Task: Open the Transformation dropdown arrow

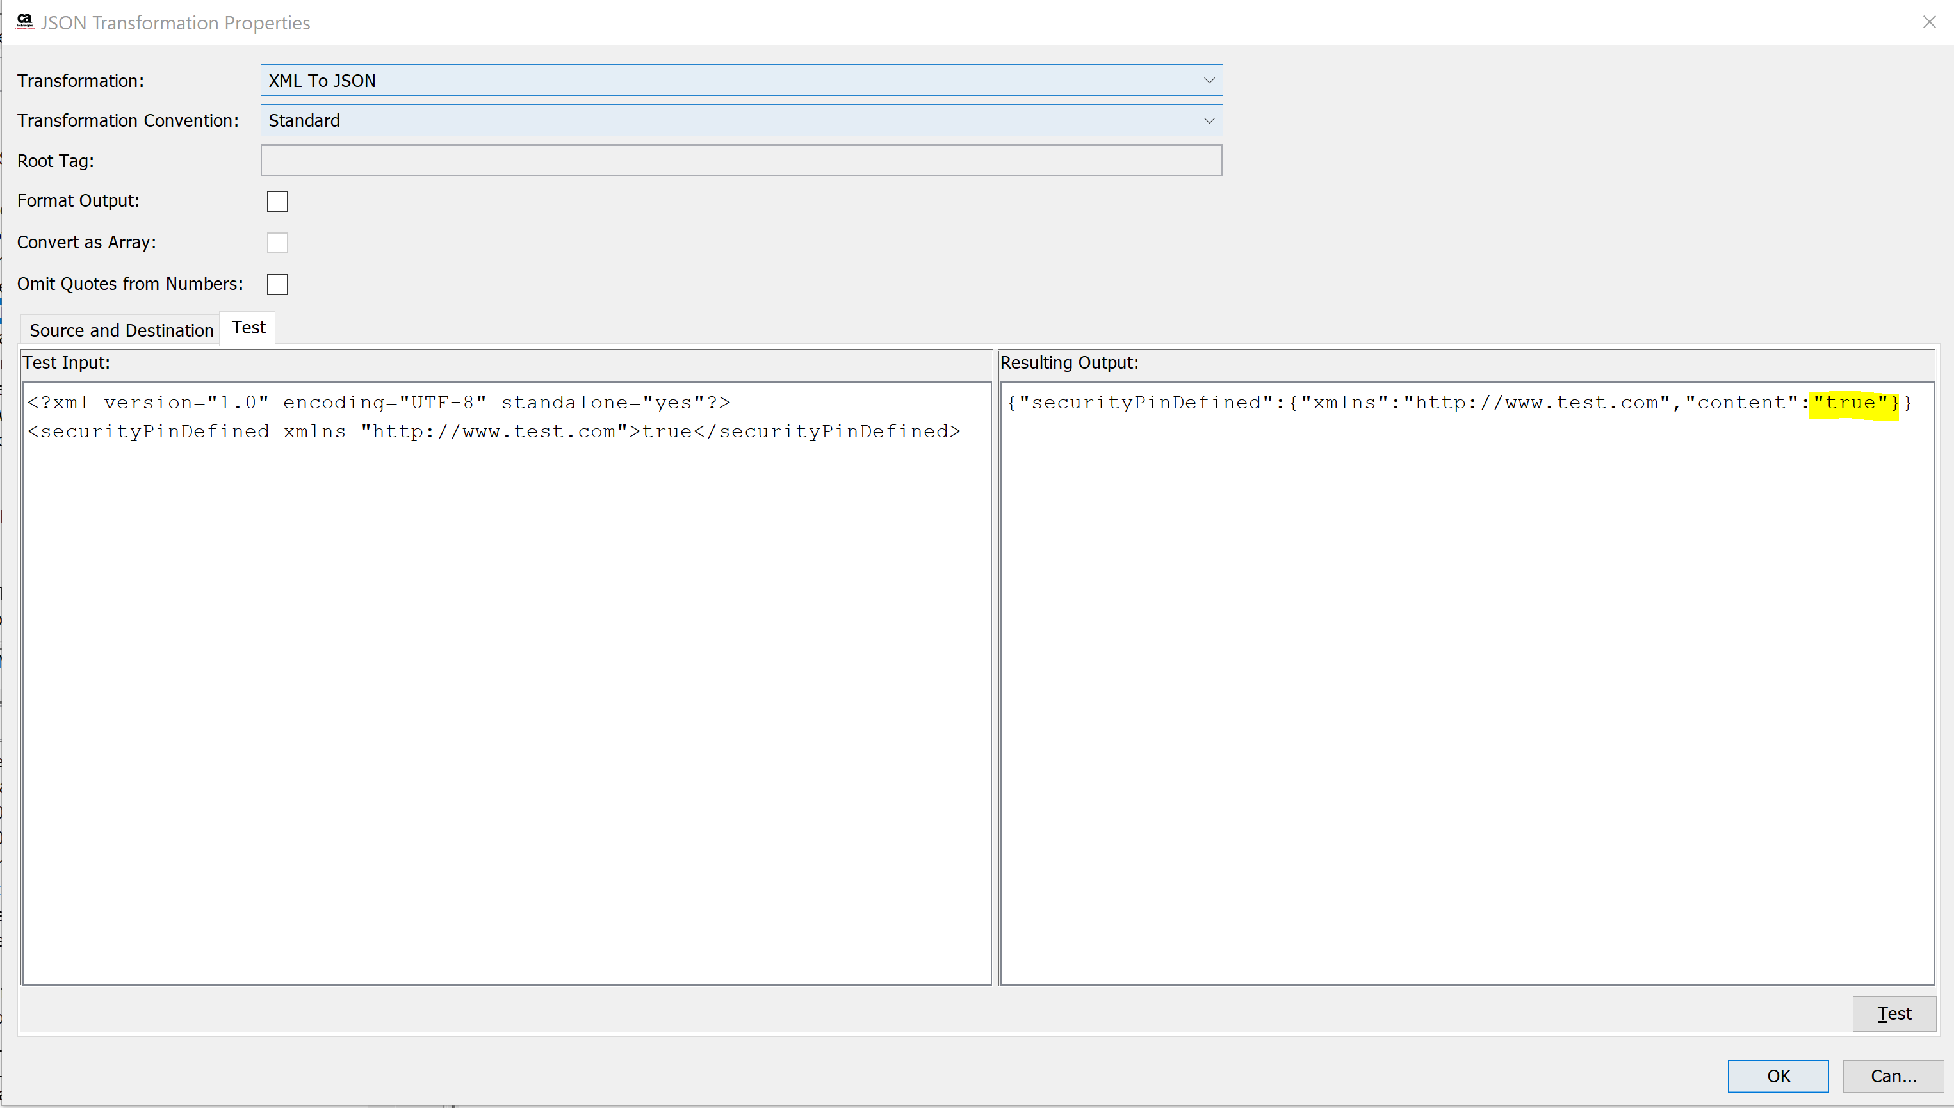Action: [x=1208, y=81]
